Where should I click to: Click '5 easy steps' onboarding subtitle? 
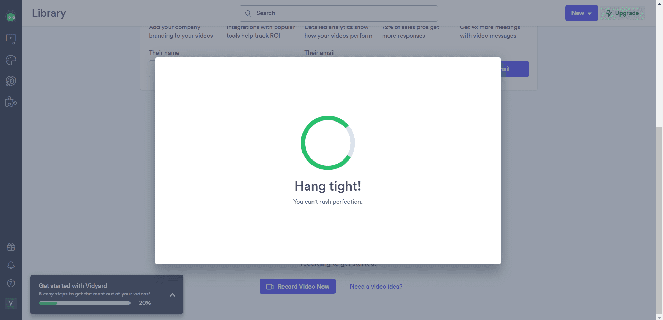pos(94,294)
